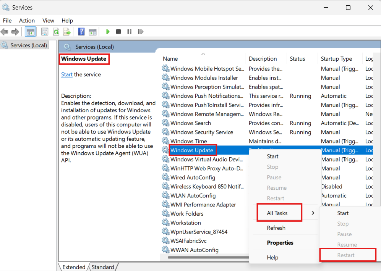The width and height of the screenshot is (381, 271).
Task: Click the Forward arrow toolbar icon
Action: [x=15, y=32]
